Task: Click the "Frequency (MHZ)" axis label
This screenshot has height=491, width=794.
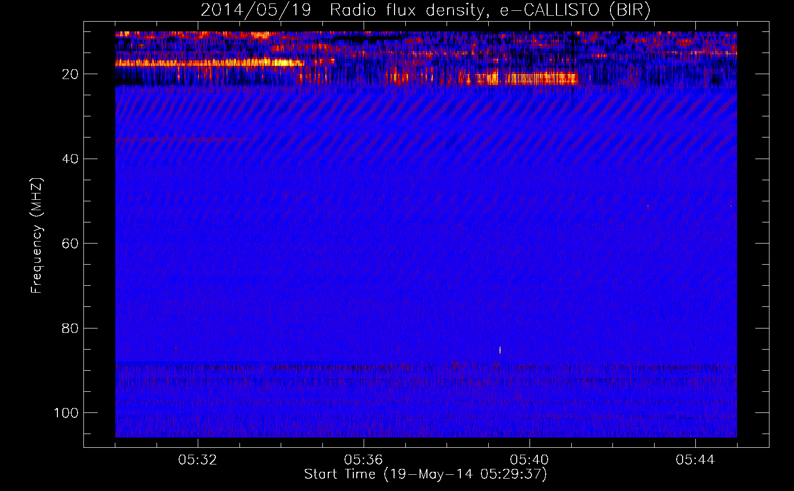Action: point(37,235)
